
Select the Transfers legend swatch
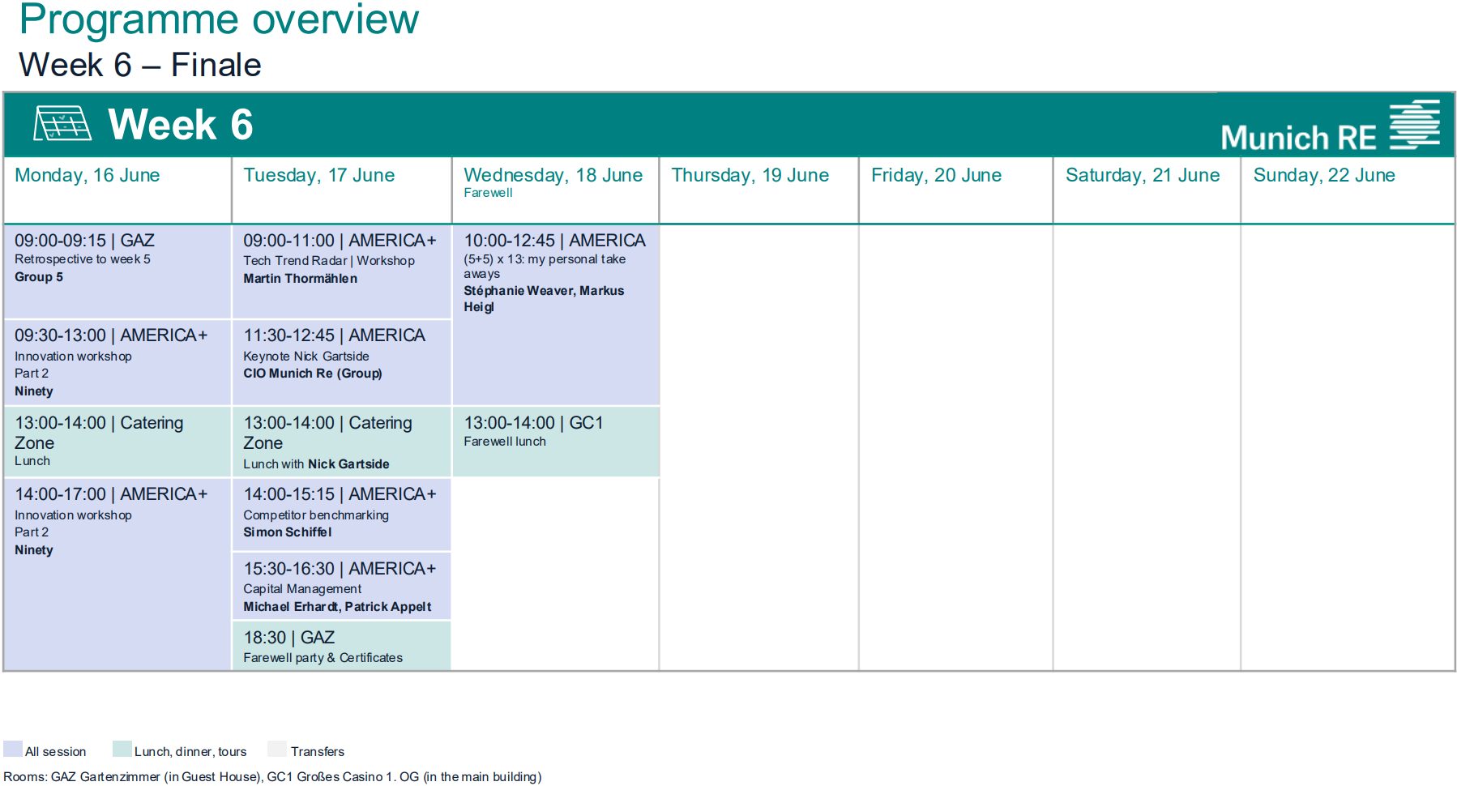276,750
